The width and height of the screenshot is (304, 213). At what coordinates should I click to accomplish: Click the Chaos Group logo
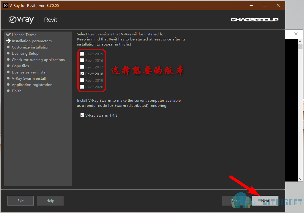point(254,20)
